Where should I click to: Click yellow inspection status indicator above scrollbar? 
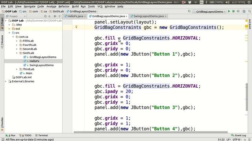pyautogui.click(x=246, y=21)
